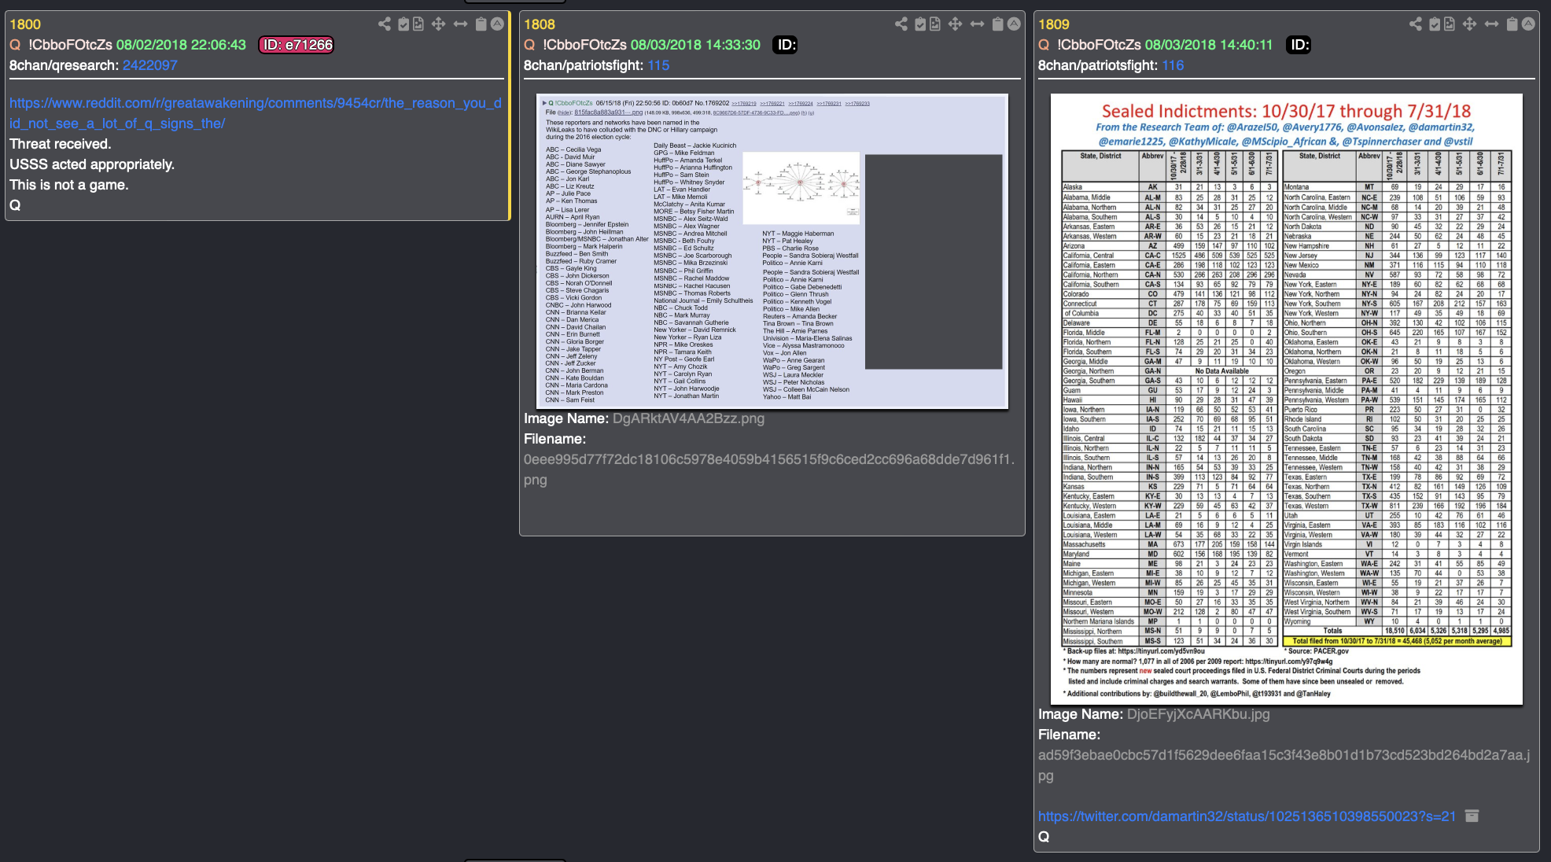Click the black ID: badge on post 1808
Screen dimensions: 1551x862
(x=786, y=45)
